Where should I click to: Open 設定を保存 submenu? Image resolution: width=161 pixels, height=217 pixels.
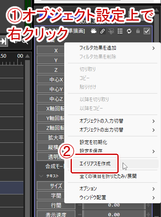click(x=113, y=151)
